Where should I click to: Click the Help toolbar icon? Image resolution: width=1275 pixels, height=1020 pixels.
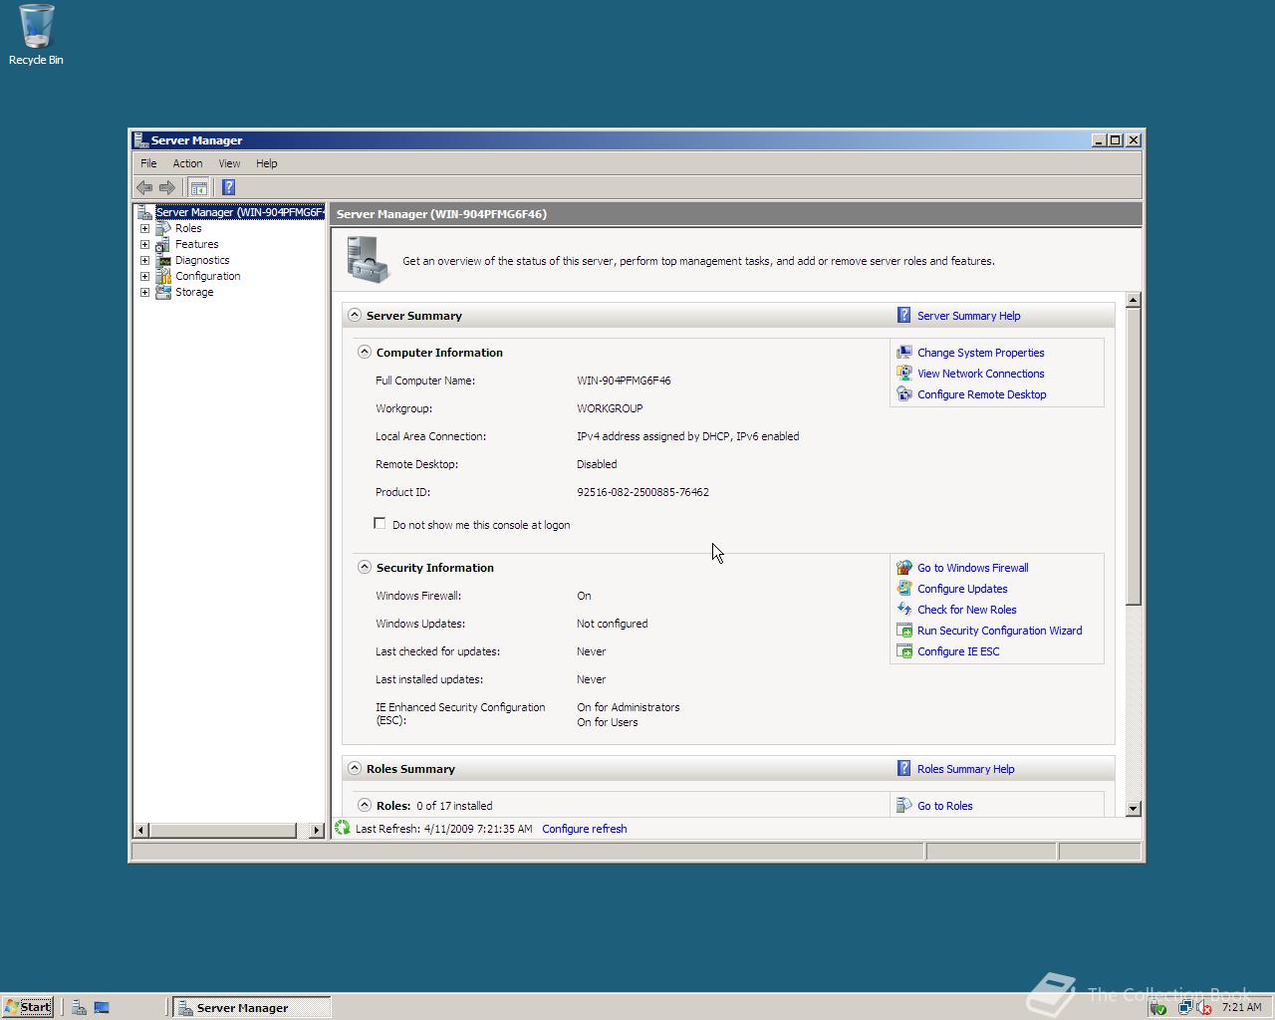coord(228,187)
